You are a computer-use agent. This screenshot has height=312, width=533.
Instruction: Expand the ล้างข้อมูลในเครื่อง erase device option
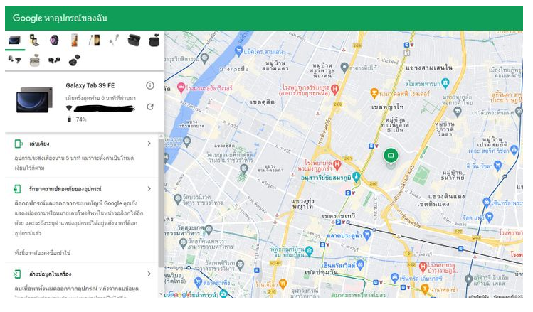click(149, 274)
